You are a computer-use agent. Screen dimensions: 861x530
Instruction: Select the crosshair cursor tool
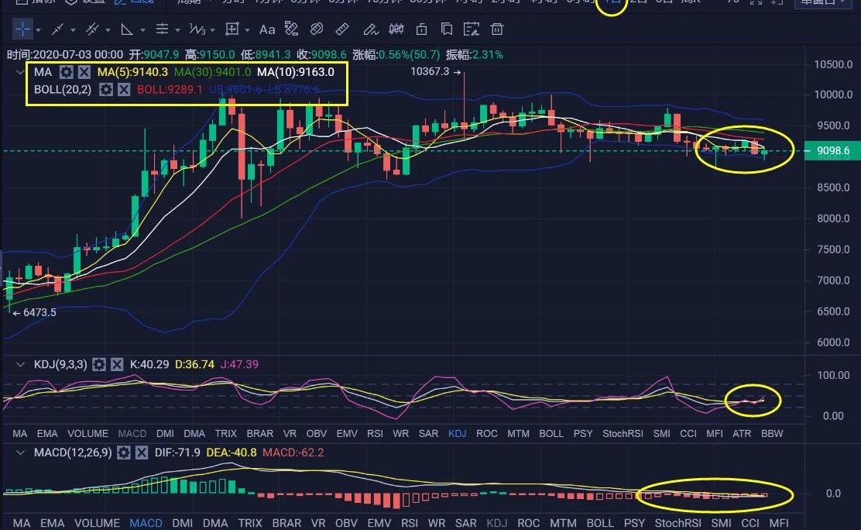point(22,29)
